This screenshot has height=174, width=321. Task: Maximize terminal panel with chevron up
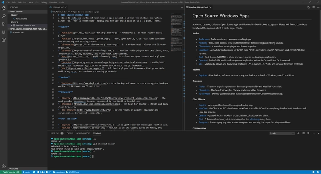[x=313, y=133]
